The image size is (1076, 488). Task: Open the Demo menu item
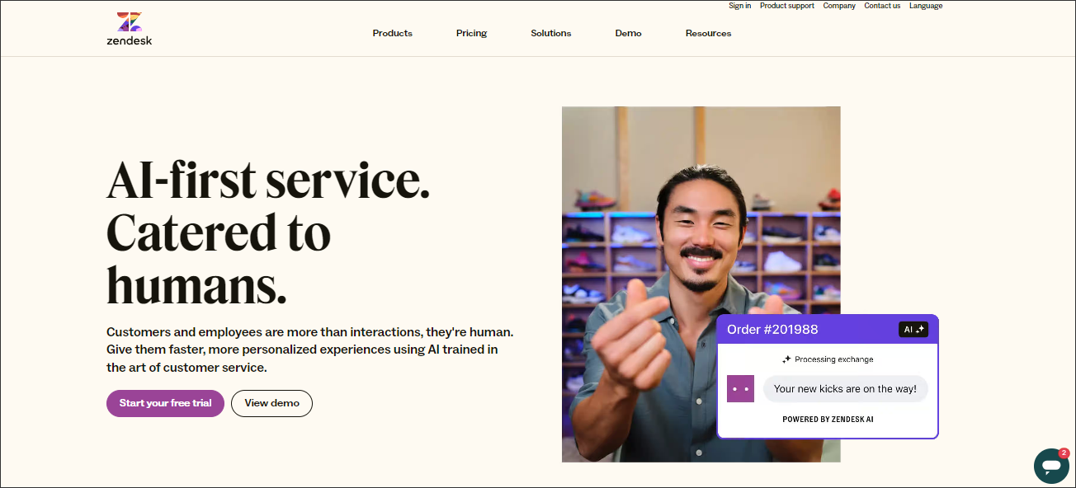point(628,33)
